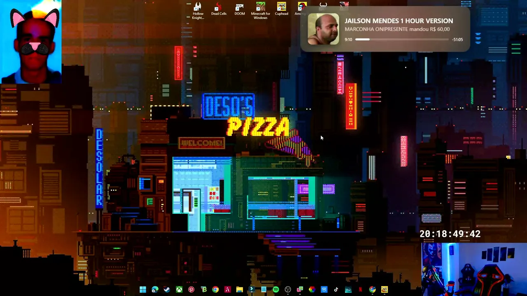The height and width of the screenshot is (296, 527).
Task: Select the Cuphead desktop shortcut
Action: click(282, 9)
